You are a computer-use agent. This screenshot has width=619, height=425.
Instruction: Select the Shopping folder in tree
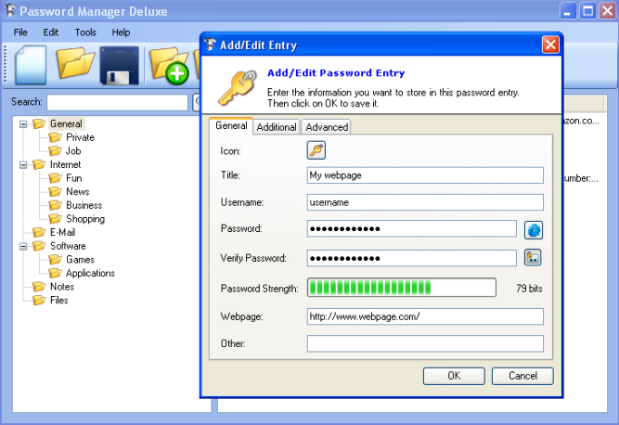(84, 219)
